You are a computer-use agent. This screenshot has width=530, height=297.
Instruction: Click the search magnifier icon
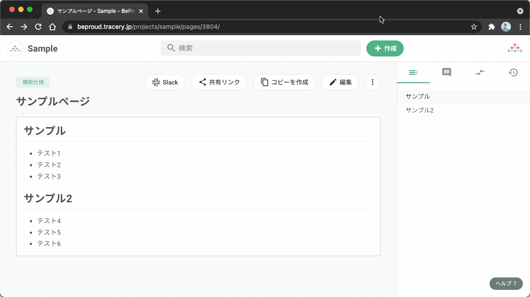[x=171, y=48]
